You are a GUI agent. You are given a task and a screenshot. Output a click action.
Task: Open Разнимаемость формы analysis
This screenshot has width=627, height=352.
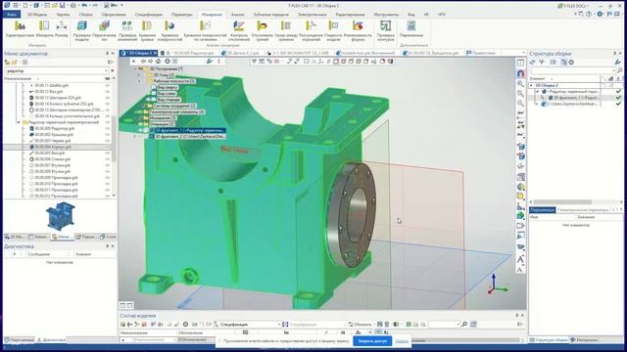(358, 30)
